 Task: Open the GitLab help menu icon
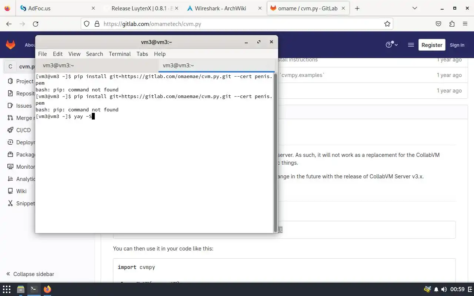[x=391, y=45]
